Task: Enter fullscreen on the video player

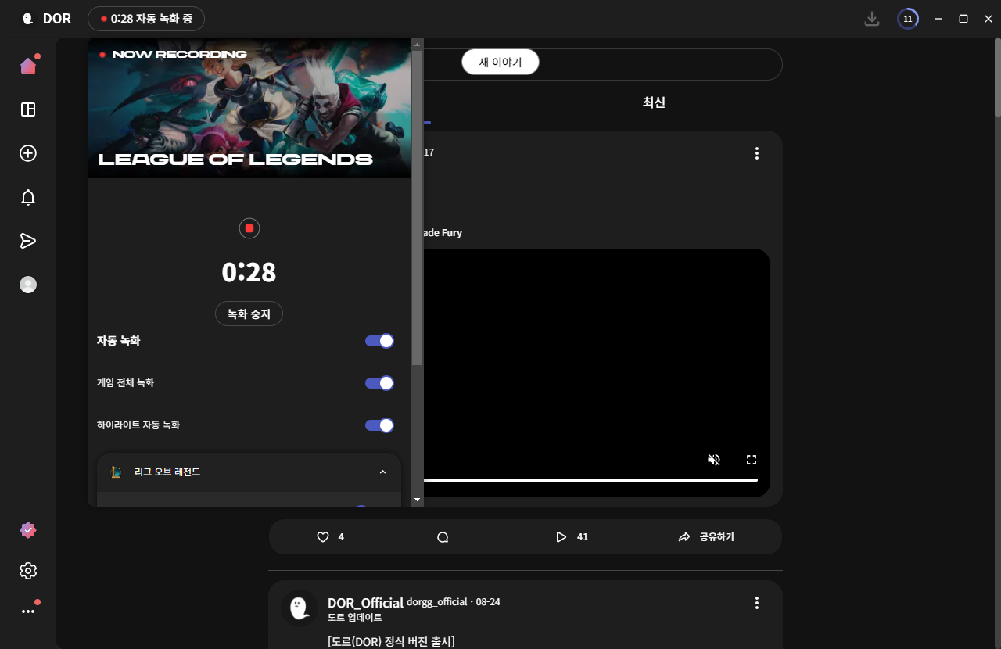Action: pos(752,460)
